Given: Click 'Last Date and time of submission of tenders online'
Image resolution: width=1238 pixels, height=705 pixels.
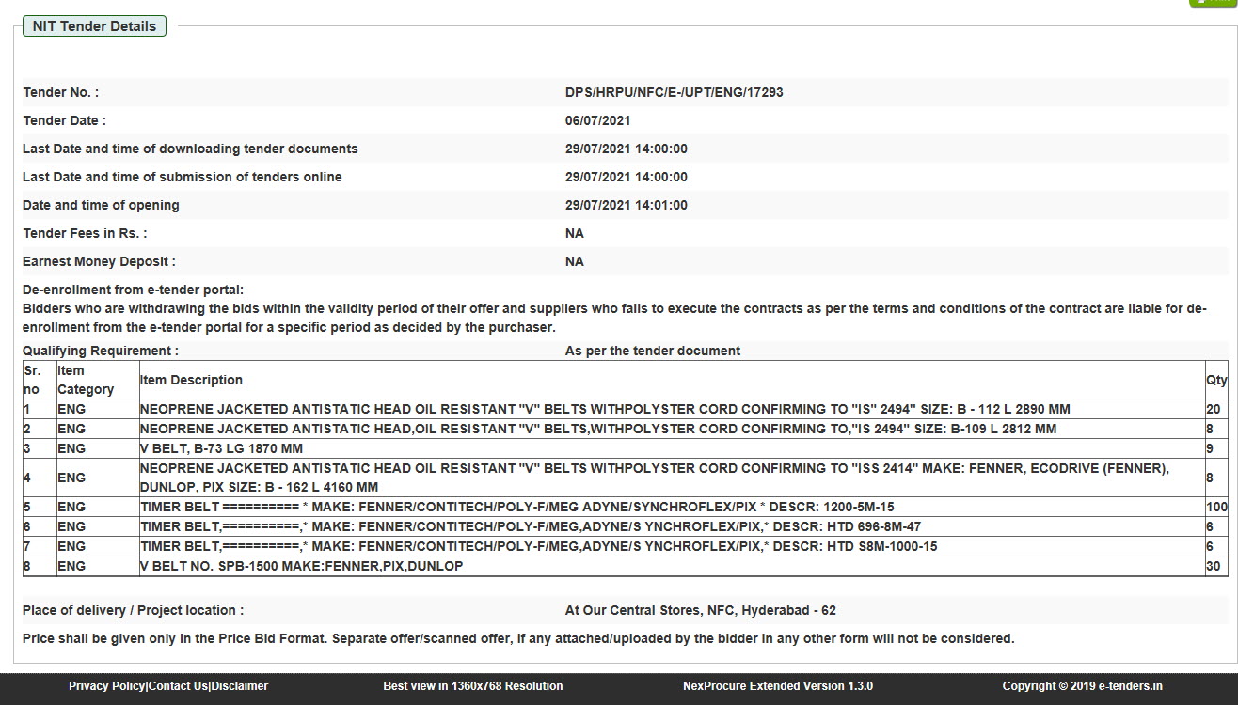Looking at the screenshot, I should [x=183, y=177].
